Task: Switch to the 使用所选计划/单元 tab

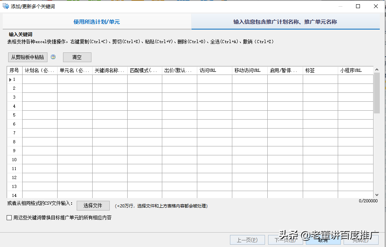Action: (x=96, y=22)
